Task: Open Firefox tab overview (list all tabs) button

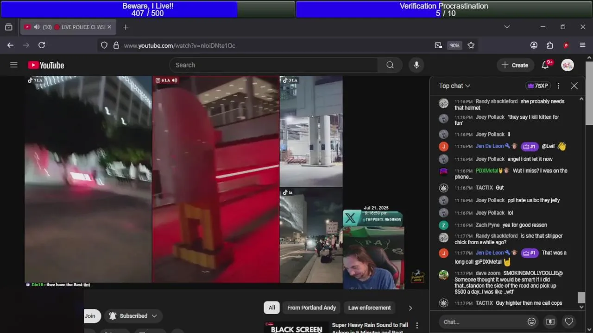Action: coord(8,27)
